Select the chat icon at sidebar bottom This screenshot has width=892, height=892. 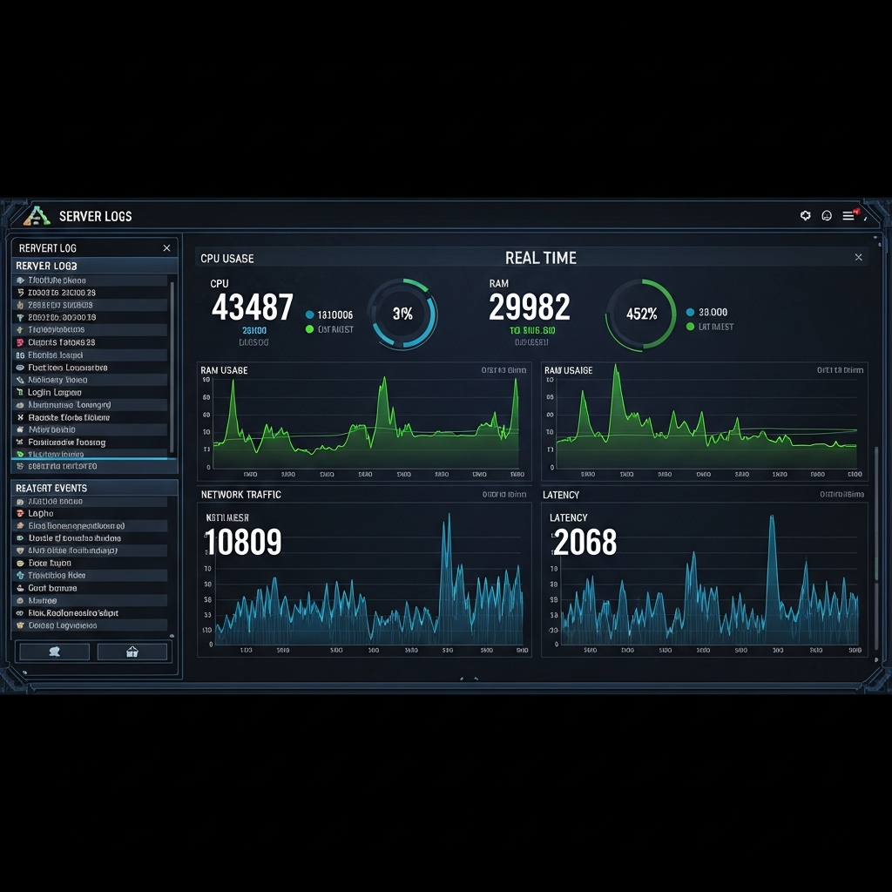coord(52,651)
